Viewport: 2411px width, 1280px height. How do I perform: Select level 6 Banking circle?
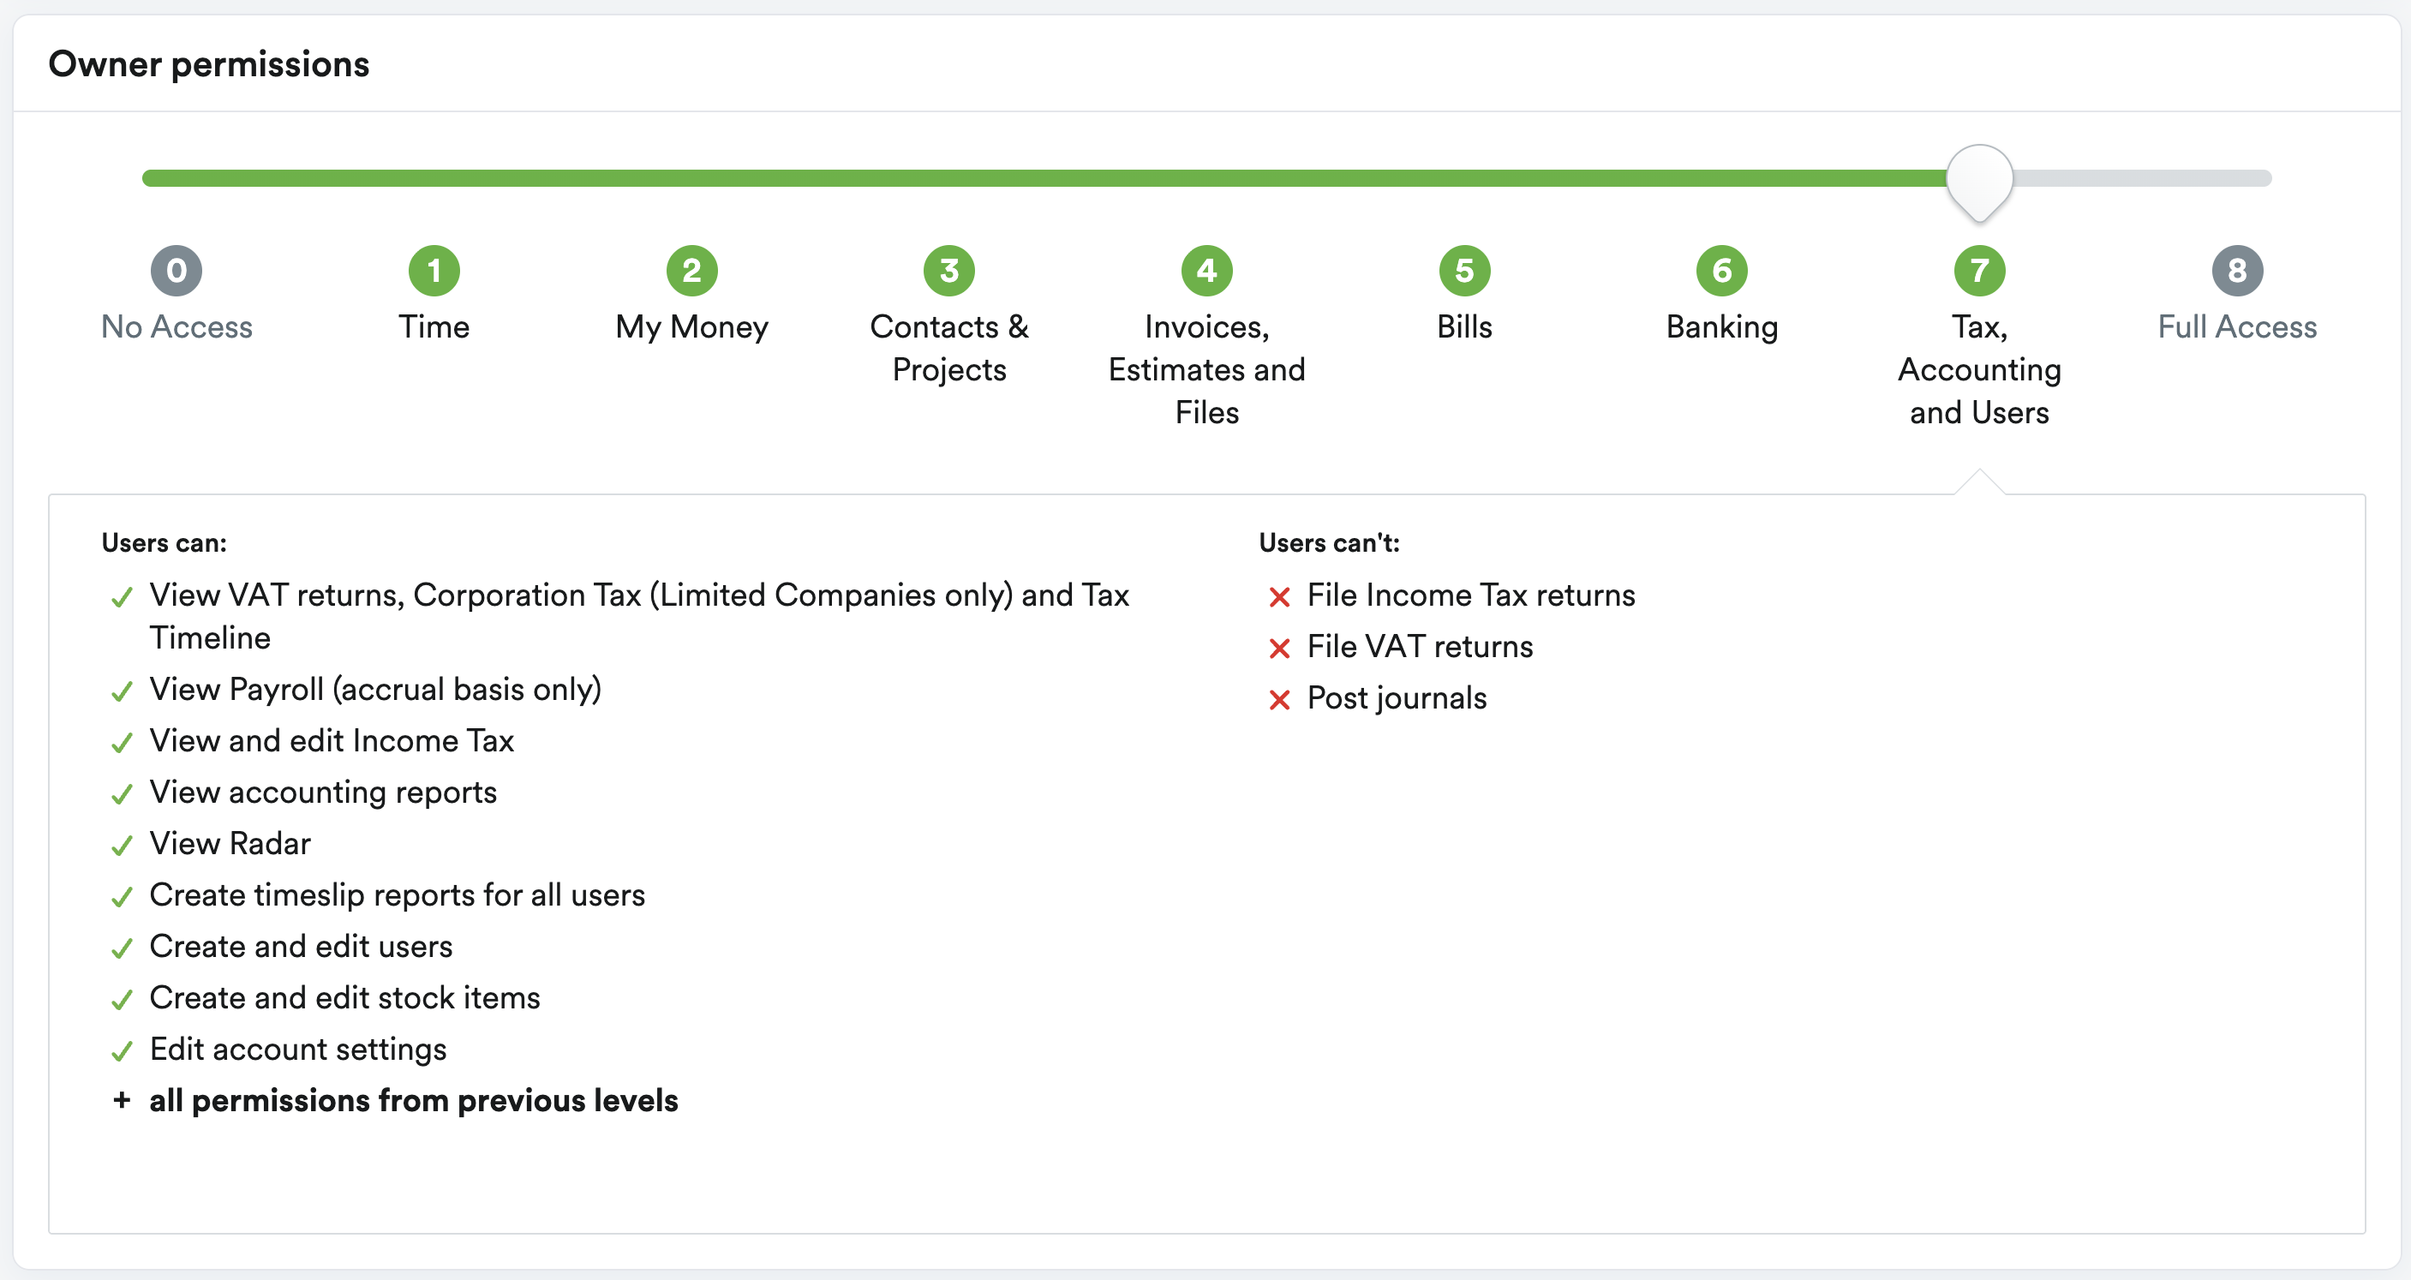[1722, 271]
